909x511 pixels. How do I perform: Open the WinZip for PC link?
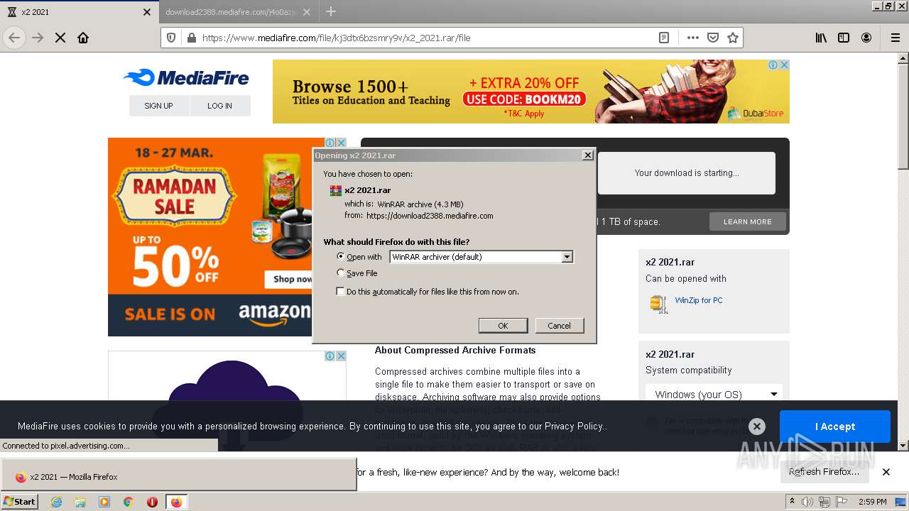pyautogui.click(x=699, y=300)
